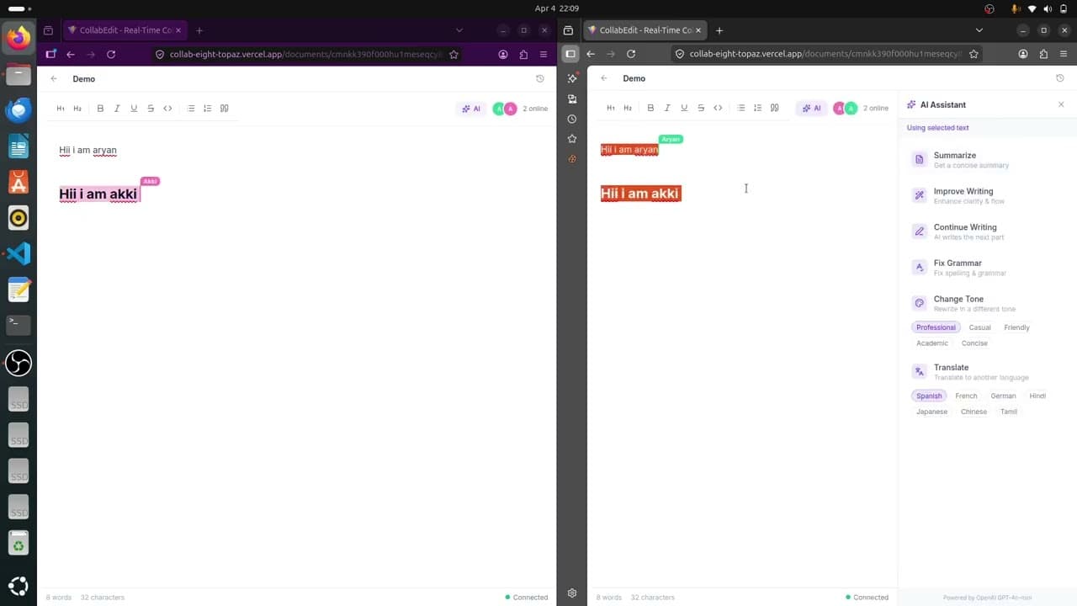Select Chinese translation language
The width and height of the screenshot is (1077, 606).
[x=974, y=412]
